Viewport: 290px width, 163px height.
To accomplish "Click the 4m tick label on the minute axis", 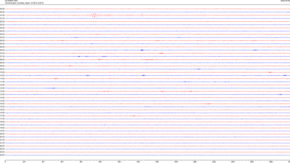I will 43,162.
